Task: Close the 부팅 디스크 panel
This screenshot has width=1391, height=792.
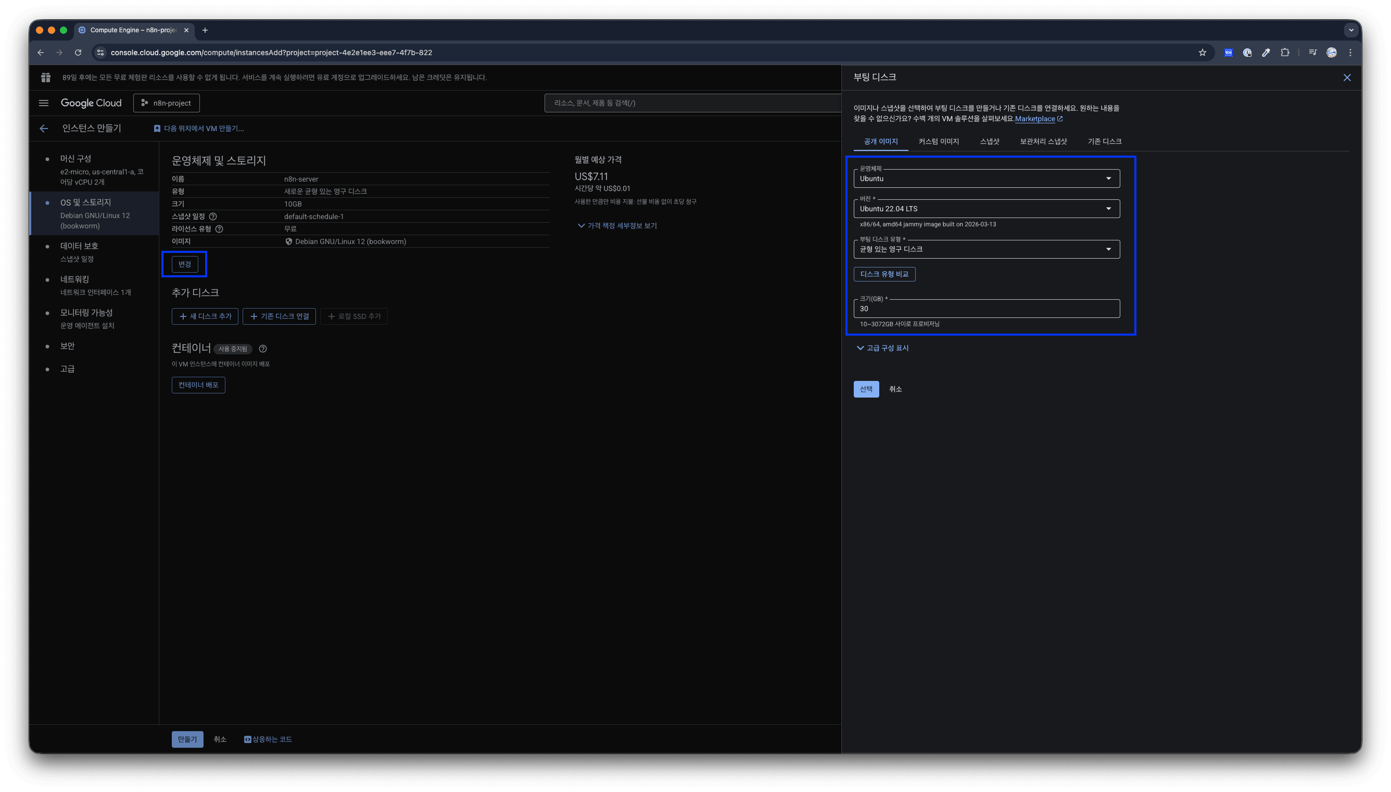Action: pyautogui.click(x=1346, y=78)
